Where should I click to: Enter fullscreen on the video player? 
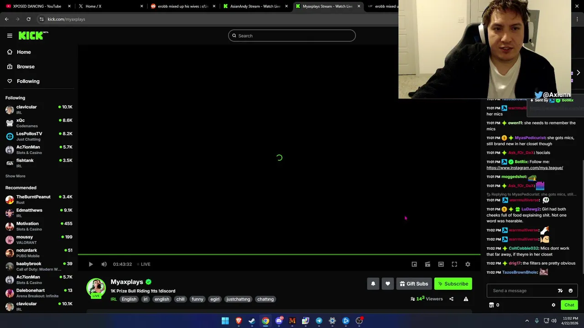[454, 264]
